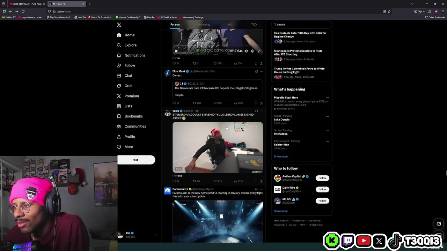447x251 pixels.
Task: Open more options on Paramount+ ad
Action: (x=261, y=189)
